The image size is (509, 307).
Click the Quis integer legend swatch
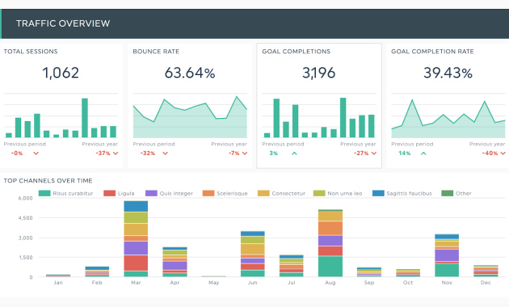point(151,193)
